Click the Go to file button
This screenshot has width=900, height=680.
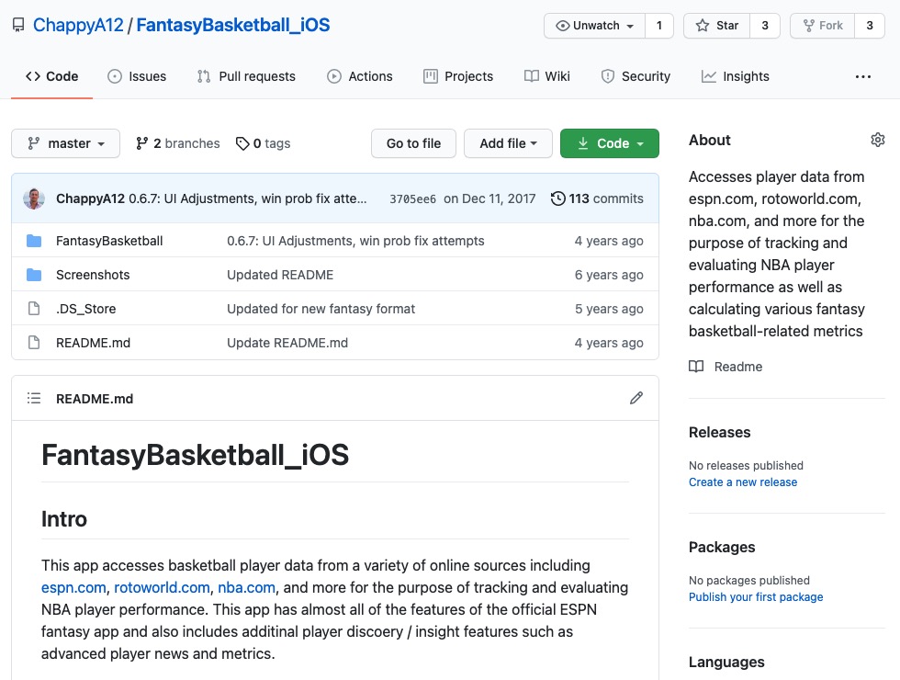tap(413, 143)
